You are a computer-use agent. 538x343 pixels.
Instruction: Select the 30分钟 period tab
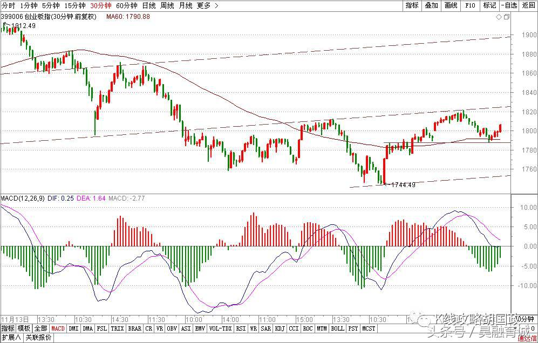point(101,5)
